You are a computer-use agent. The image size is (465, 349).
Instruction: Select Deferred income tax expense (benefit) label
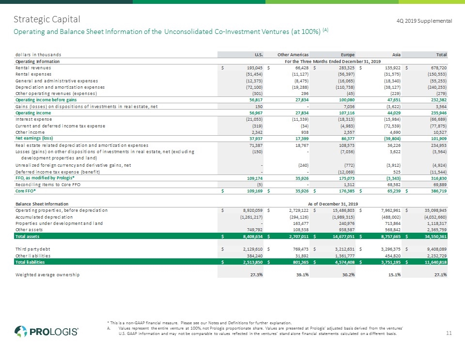coord(58,172)
